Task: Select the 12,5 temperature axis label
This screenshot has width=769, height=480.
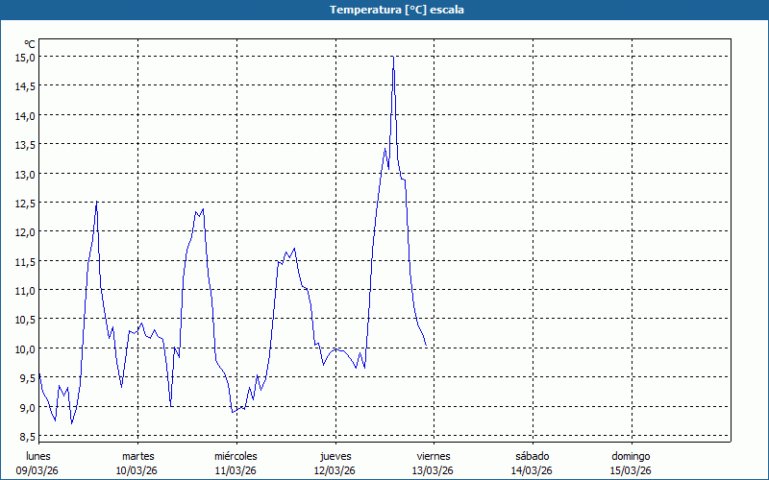Action: pos(25,203)
